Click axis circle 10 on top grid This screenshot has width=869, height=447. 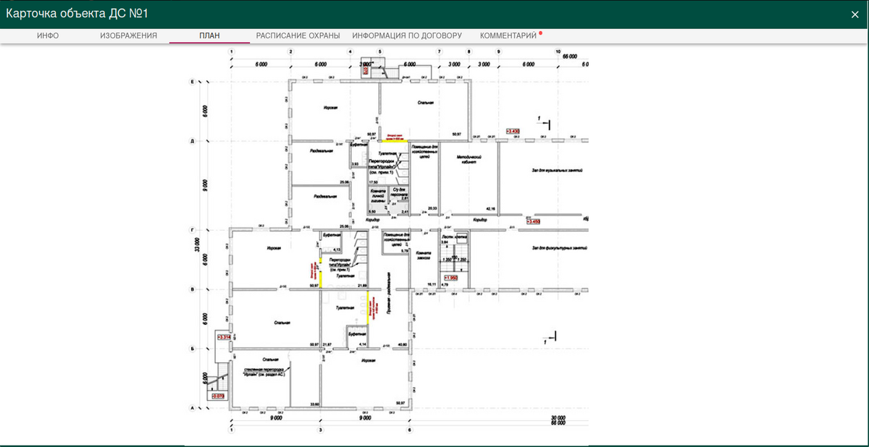click(558, 52)
